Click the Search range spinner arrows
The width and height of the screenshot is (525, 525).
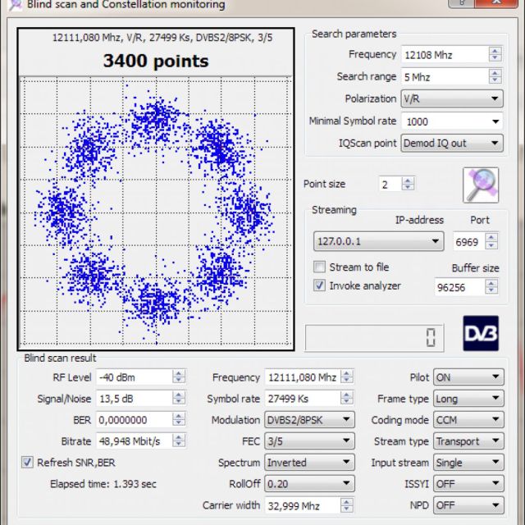[495, 77]
